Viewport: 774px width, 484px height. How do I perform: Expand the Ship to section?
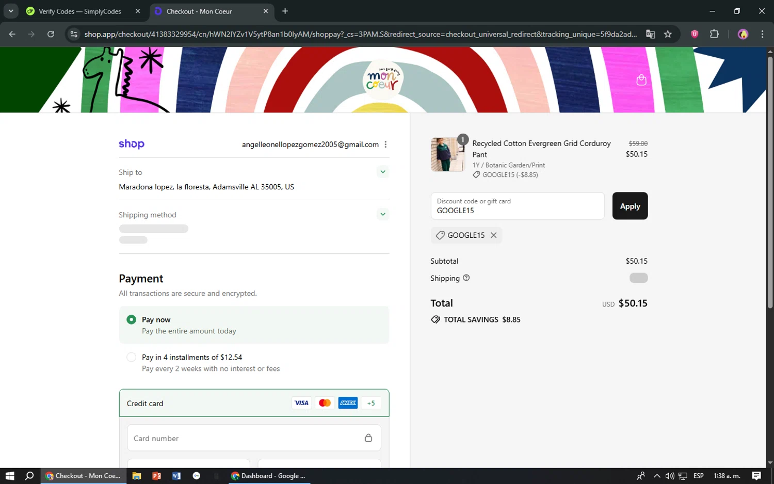coord(383,172)
